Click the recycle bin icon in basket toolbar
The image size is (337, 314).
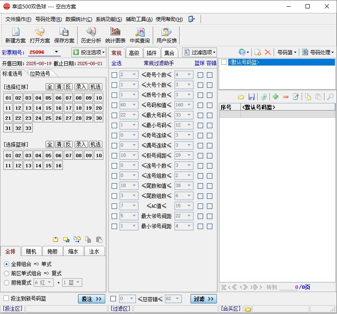pos(263,97)
